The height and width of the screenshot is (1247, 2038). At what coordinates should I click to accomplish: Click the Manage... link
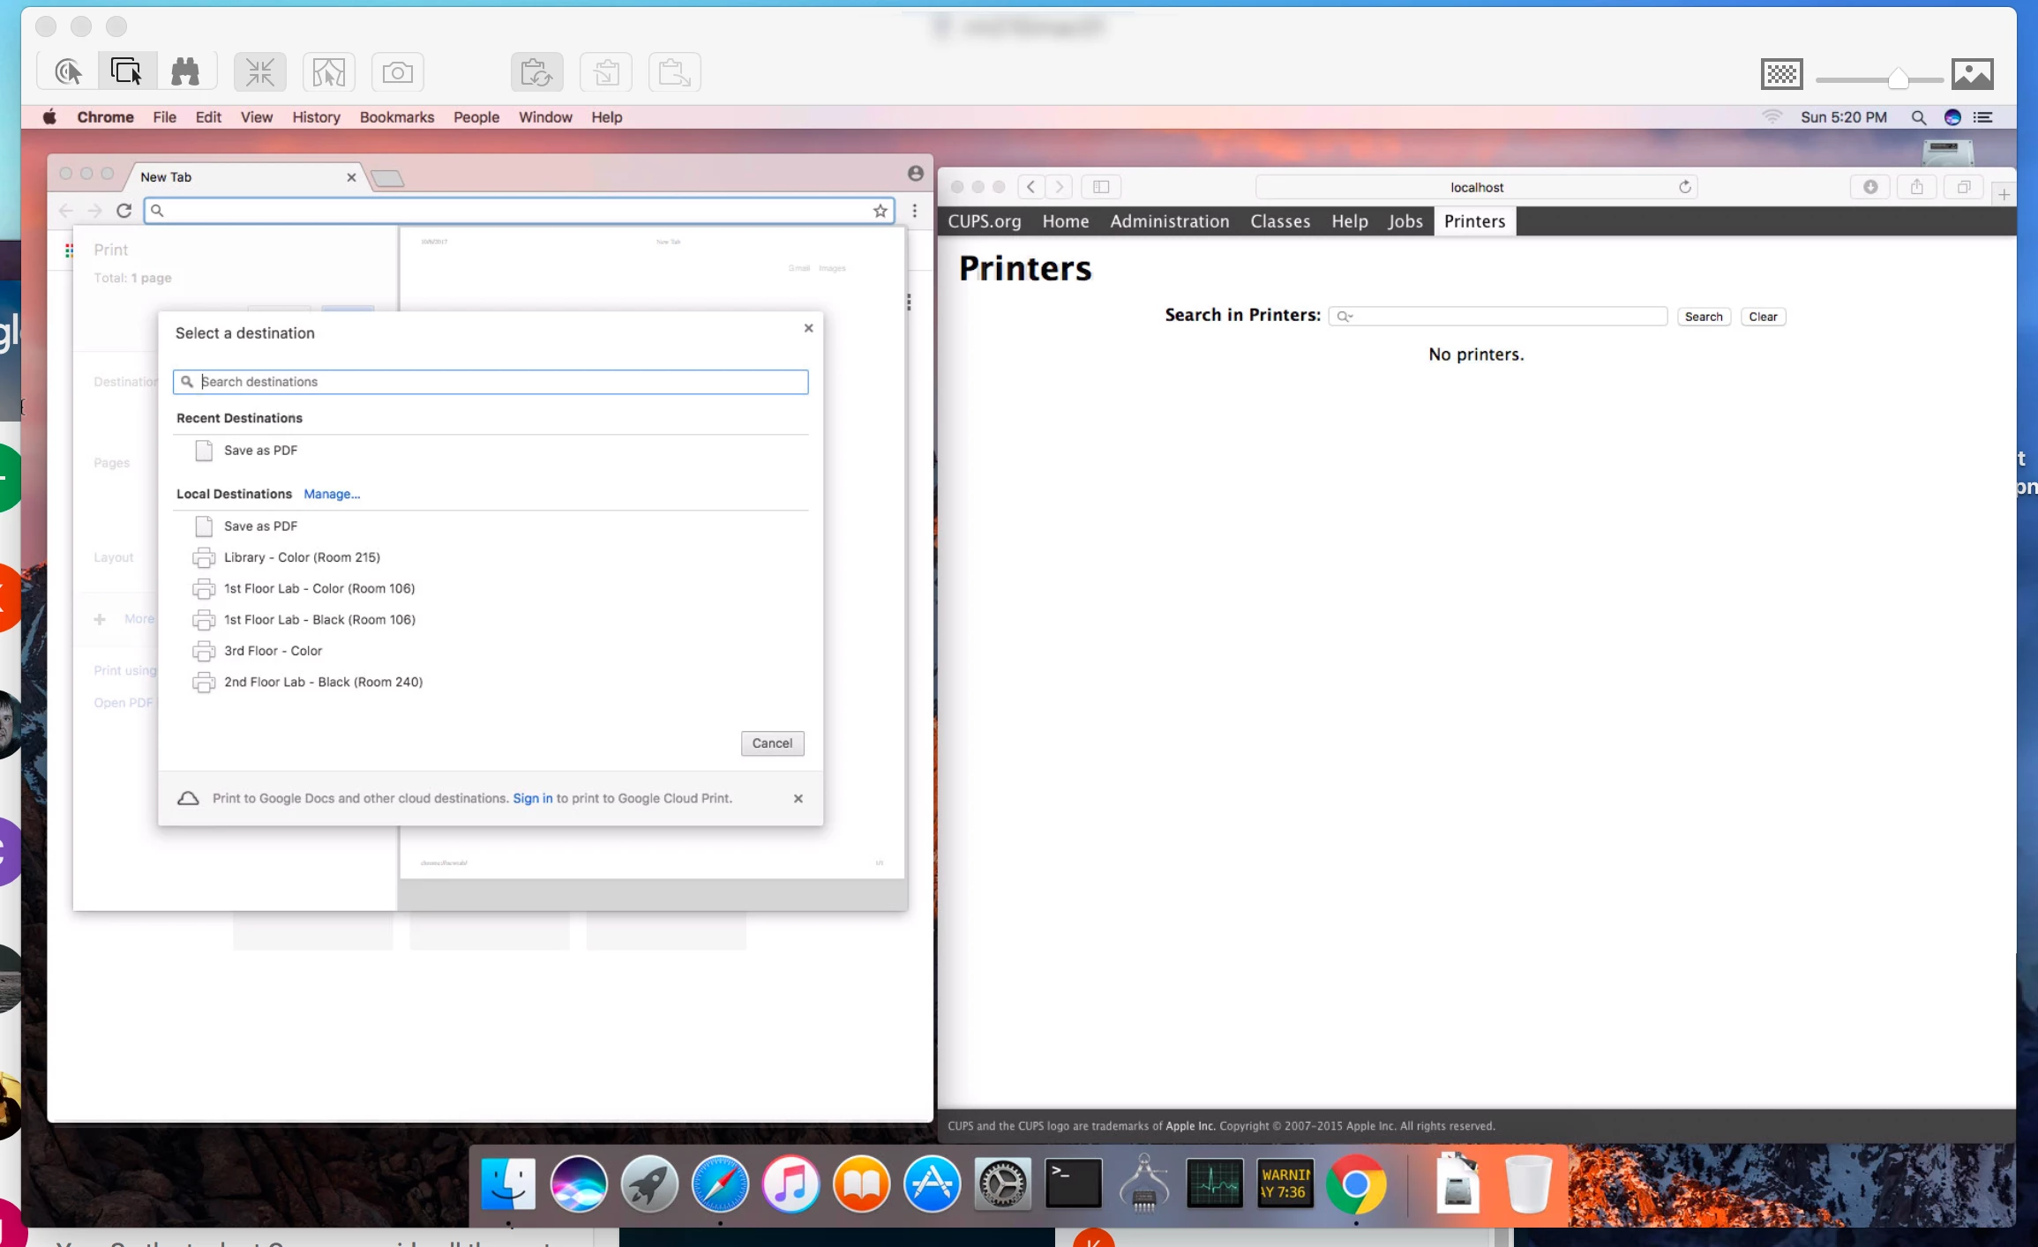[x=332, y=494]
